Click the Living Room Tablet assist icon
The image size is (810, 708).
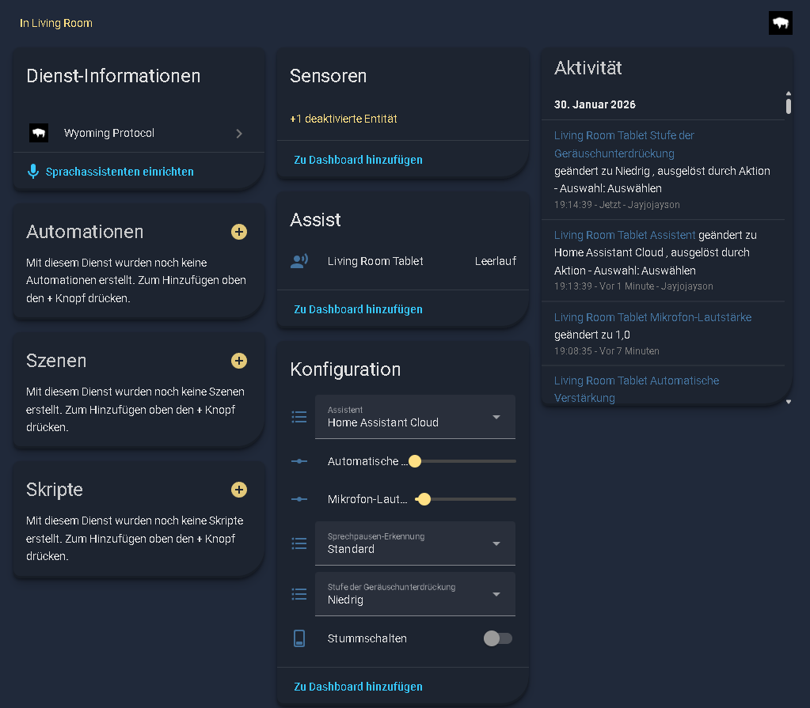click(x=299, y=261)
